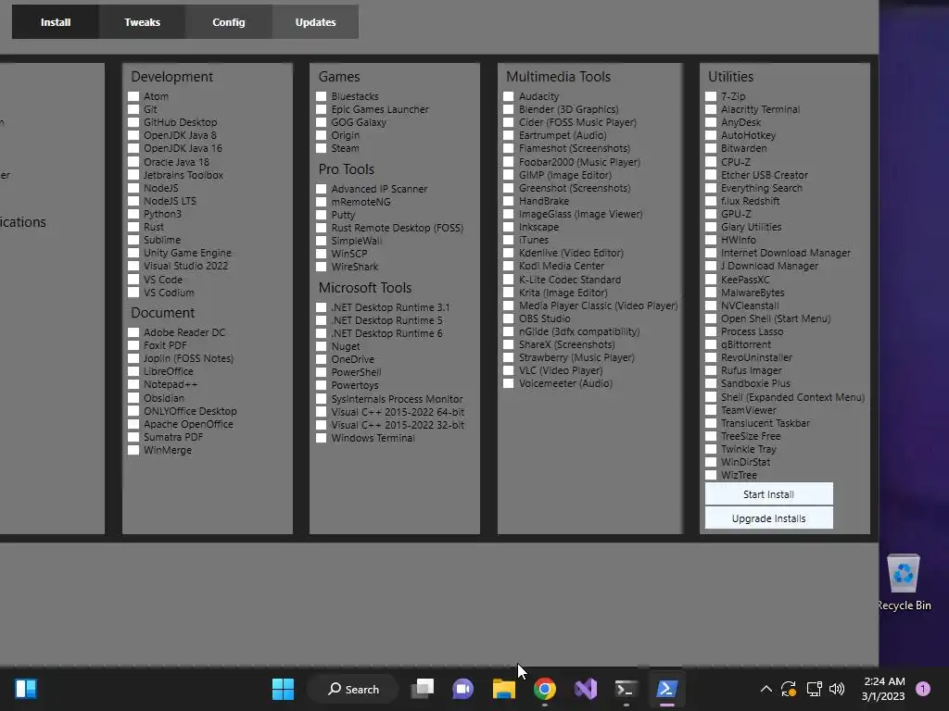Click the Upgrade Installs button
This screenshot has width=949, height=711.
tap(768, 518)
